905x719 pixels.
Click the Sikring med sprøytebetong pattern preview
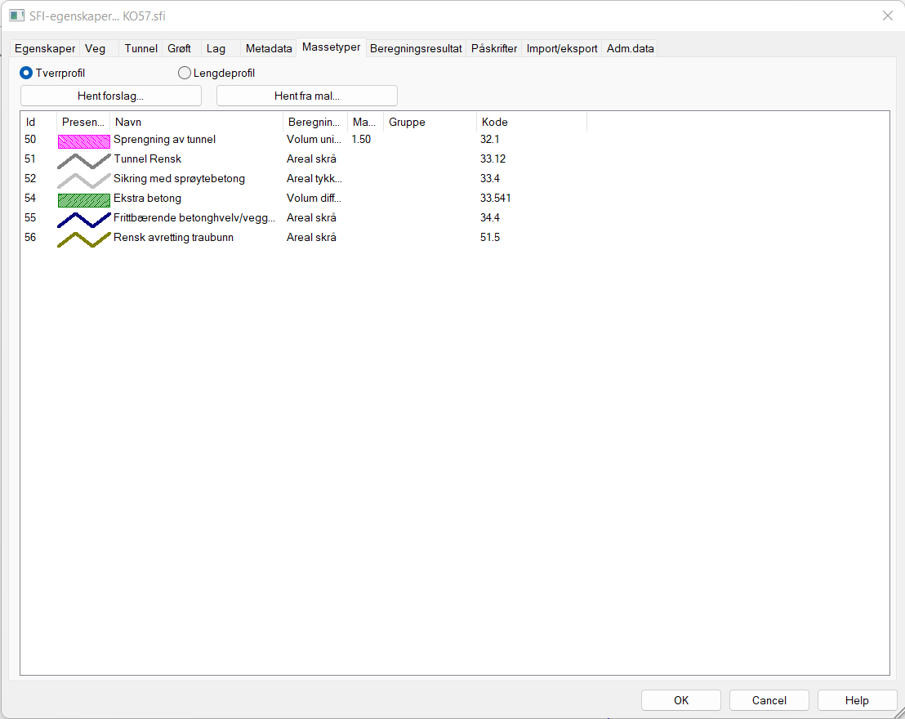[83, 178]
